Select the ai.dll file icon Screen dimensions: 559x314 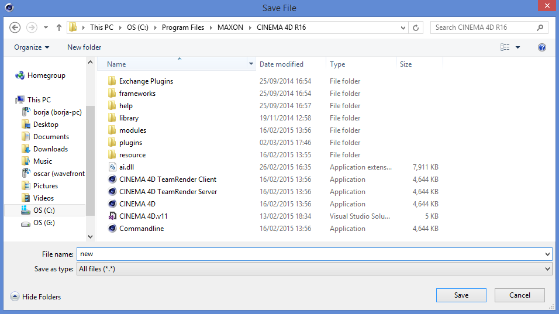coord(112,167)
